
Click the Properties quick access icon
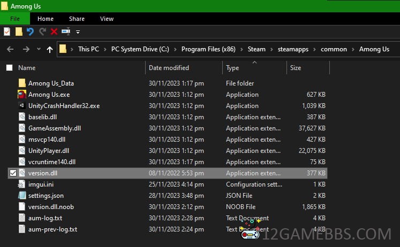click(x=7, y=32)
